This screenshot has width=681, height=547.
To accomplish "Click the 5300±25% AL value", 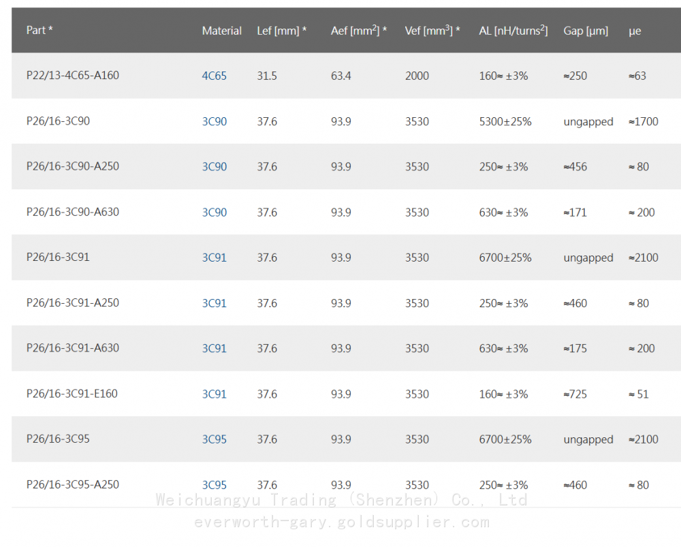I will click(505, 122).
